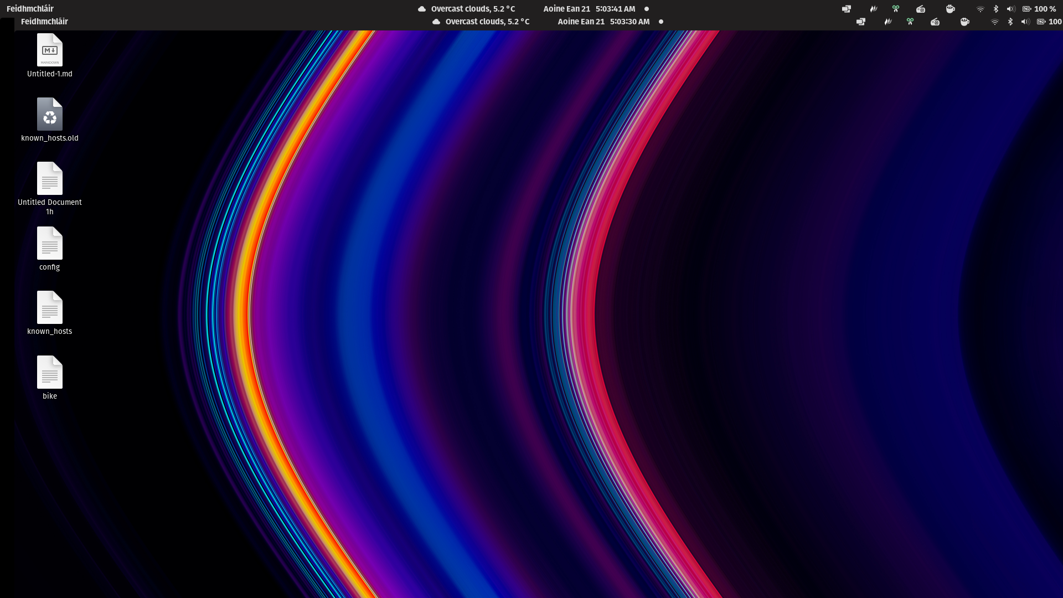
Task: Open the Aoine Ean 21 date menu
Action: click(x=566, y=9)
